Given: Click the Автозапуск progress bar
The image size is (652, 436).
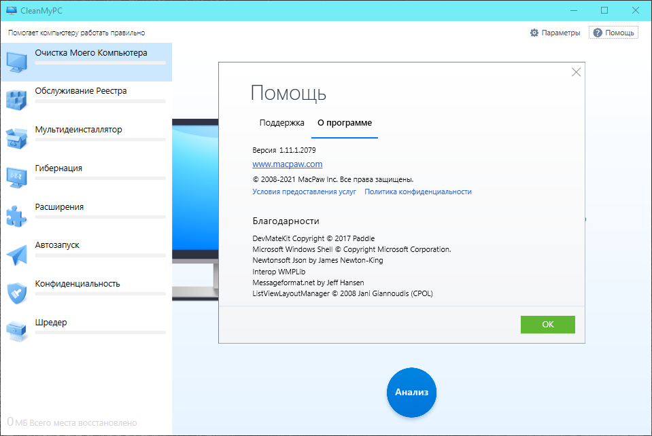Looking at the screenshot, I should click(100, 255).
